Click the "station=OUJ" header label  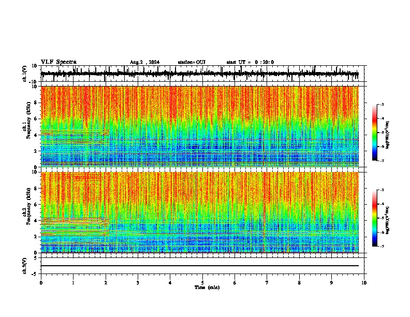coord(192,62)
